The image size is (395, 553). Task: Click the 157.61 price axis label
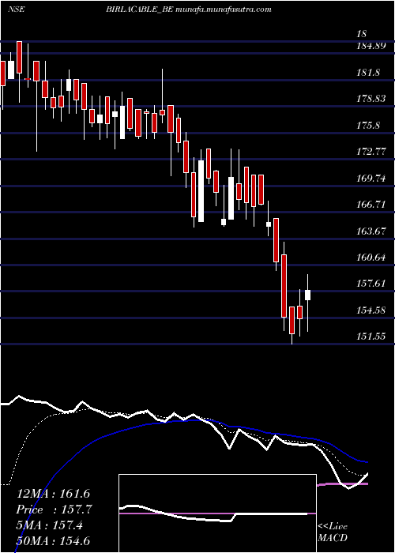(x=371, y=284)
